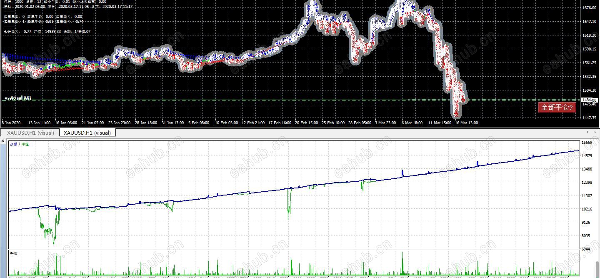
Task: Click the 净值: 14939.33 equity readout
Action: pyautogui.click(x=47, y=31)
